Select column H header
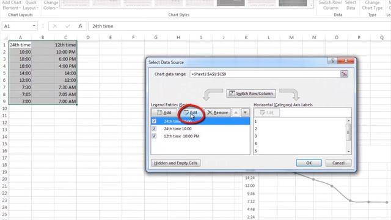Screen dimensions: 391x220 pyautogui.click(x=178, y=37)
